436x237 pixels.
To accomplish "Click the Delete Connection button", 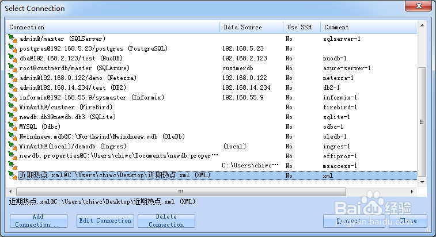I will coord(166,221).
